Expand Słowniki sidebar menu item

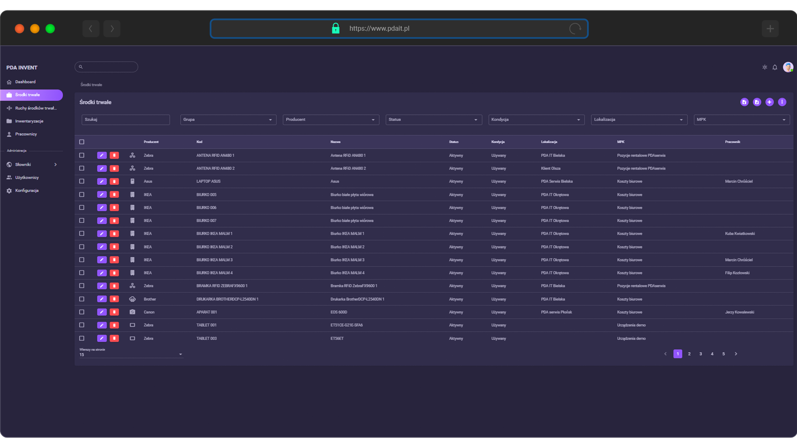point(31,165)
